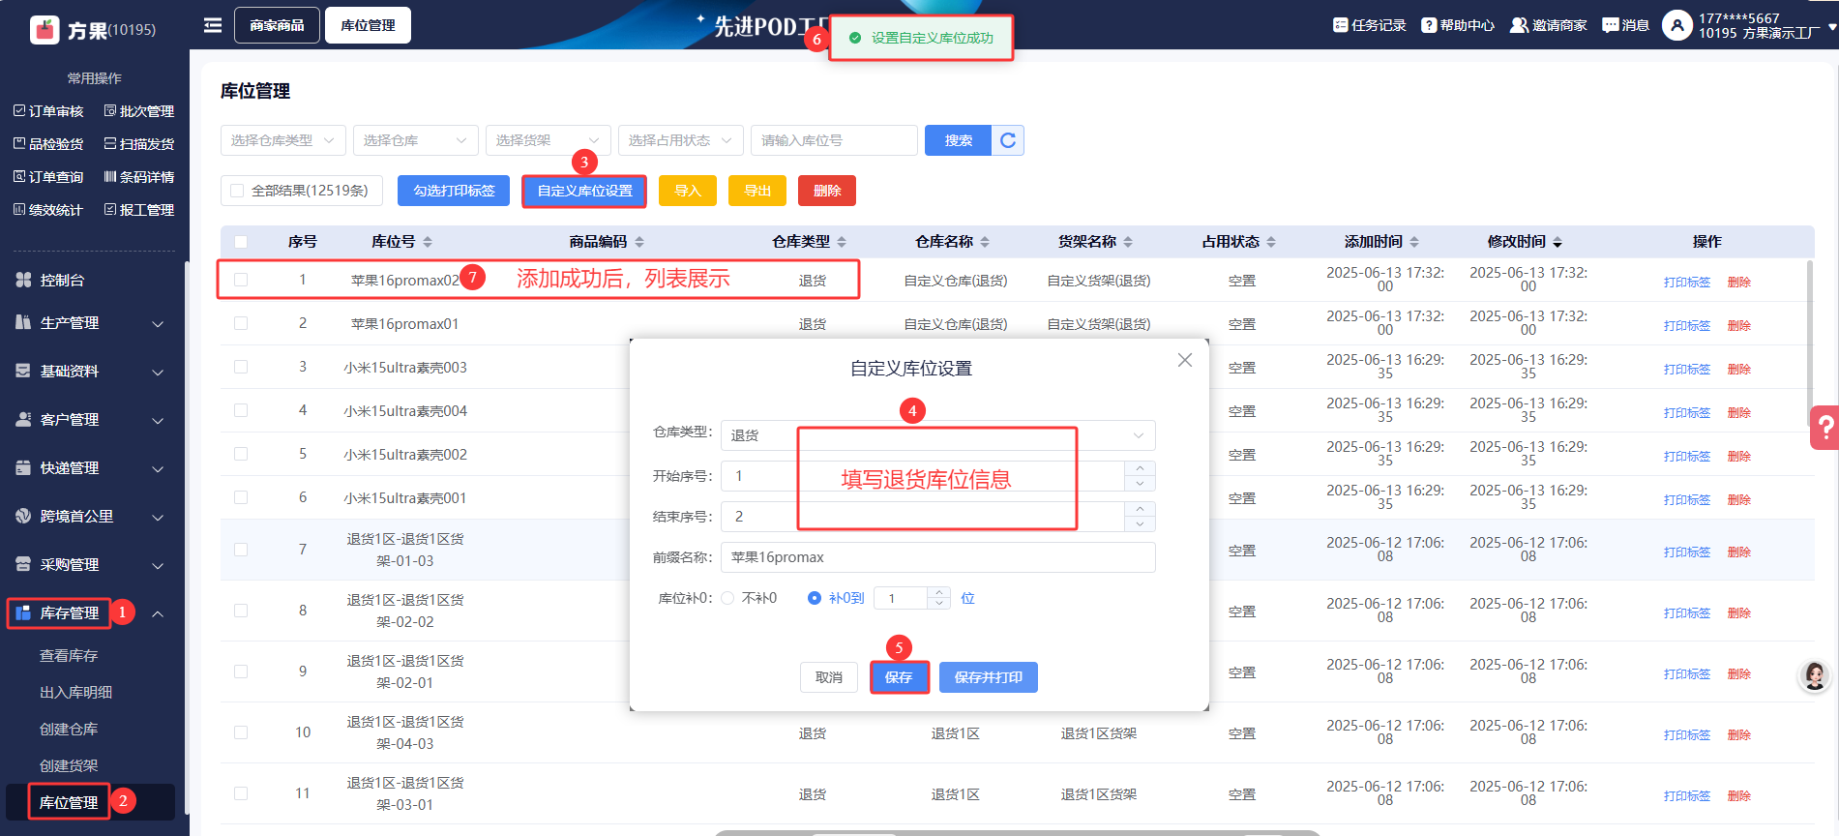The height and width of the screenshot is (836, 1839).
Task: Open the task records icon
Action: [1340, 25]
